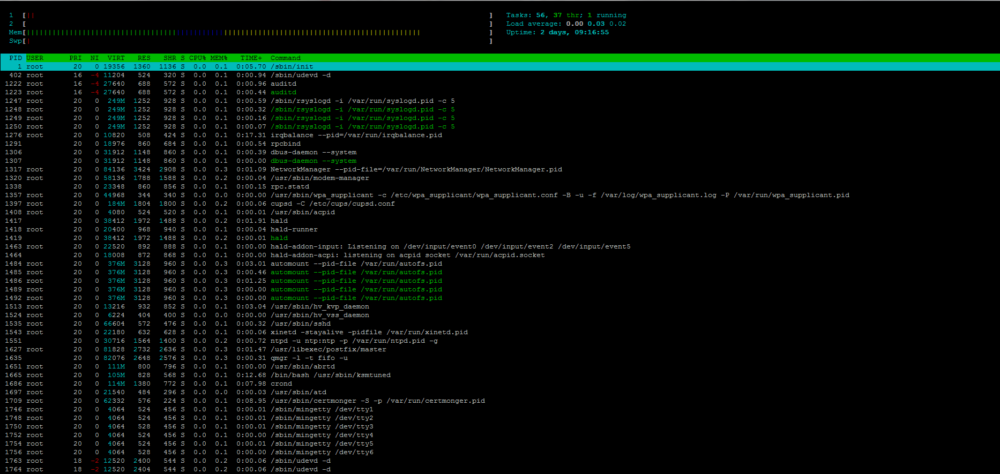Select automount thread with PID 1492

(500, 298)
